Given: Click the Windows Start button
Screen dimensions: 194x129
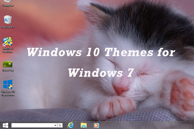Looking at the screenshot, I should click(5, 125).
